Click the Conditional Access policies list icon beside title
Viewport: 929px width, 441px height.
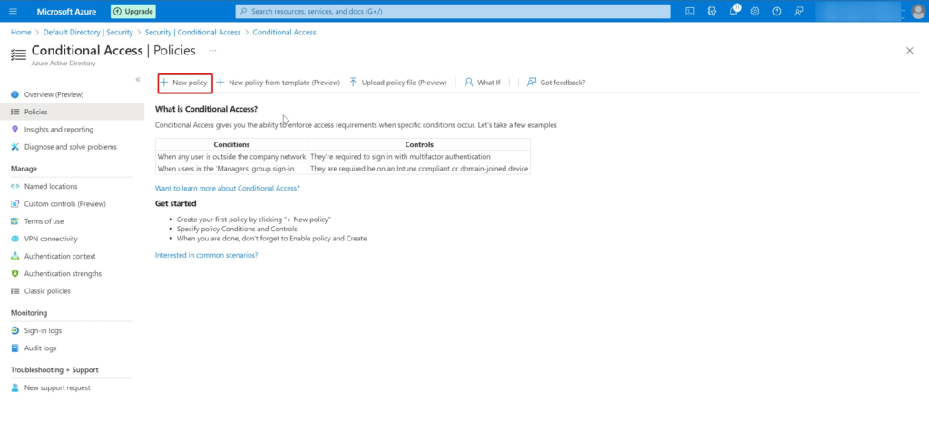coord(19,54)
